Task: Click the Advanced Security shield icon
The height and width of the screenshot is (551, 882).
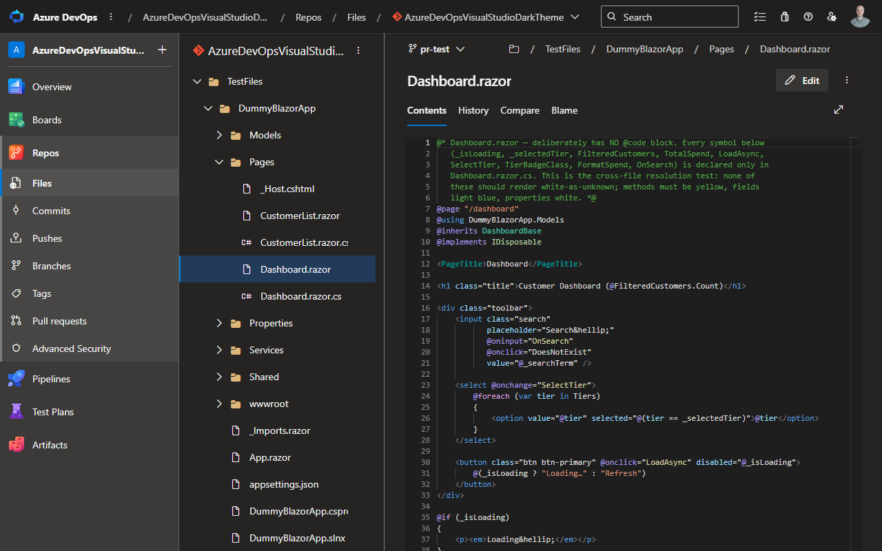Action: [x=17, y=349]
